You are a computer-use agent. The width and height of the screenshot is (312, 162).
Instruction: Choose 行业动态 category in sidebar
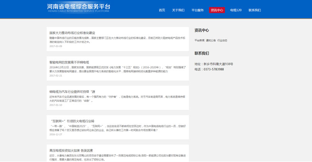click(x=222, y=40)
